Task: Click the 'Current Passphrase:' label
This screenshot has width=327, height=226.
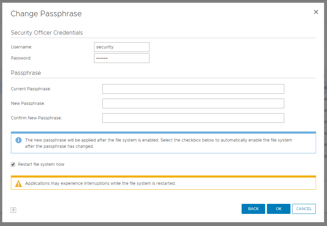Action: tap(31, 89)
